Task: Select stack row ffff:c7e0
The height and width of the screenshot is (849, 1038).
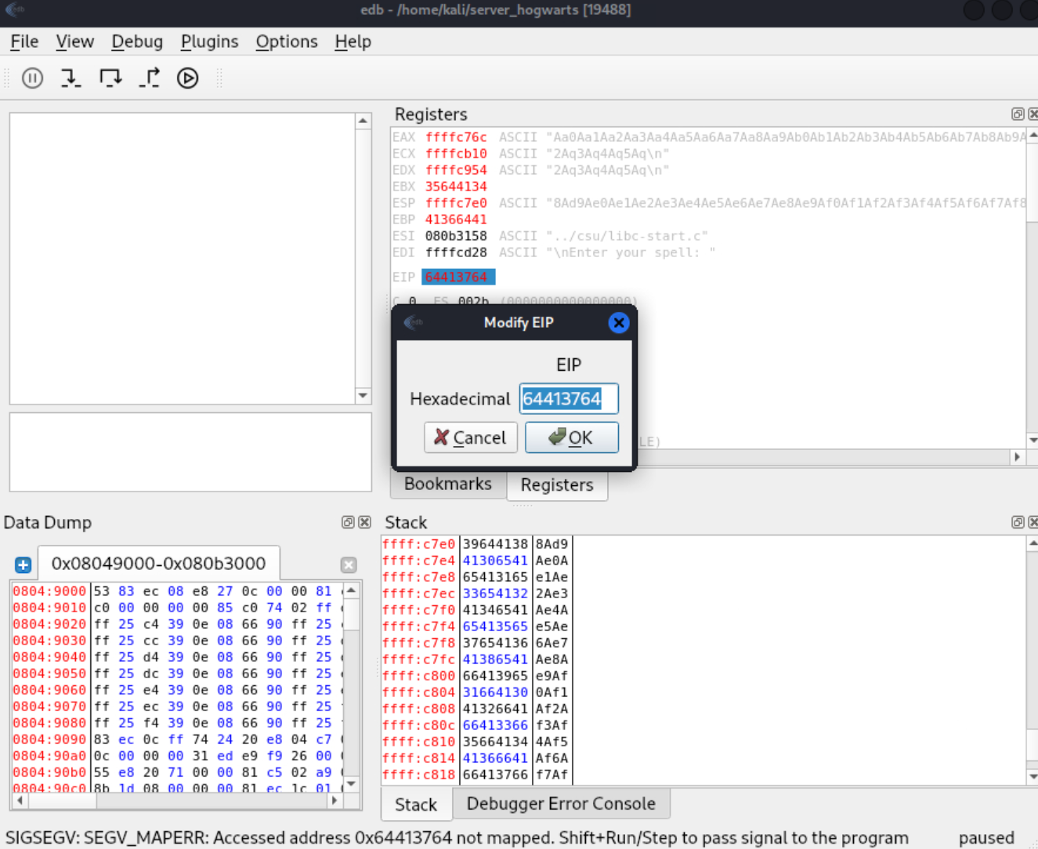Action: tap(477, 544)
